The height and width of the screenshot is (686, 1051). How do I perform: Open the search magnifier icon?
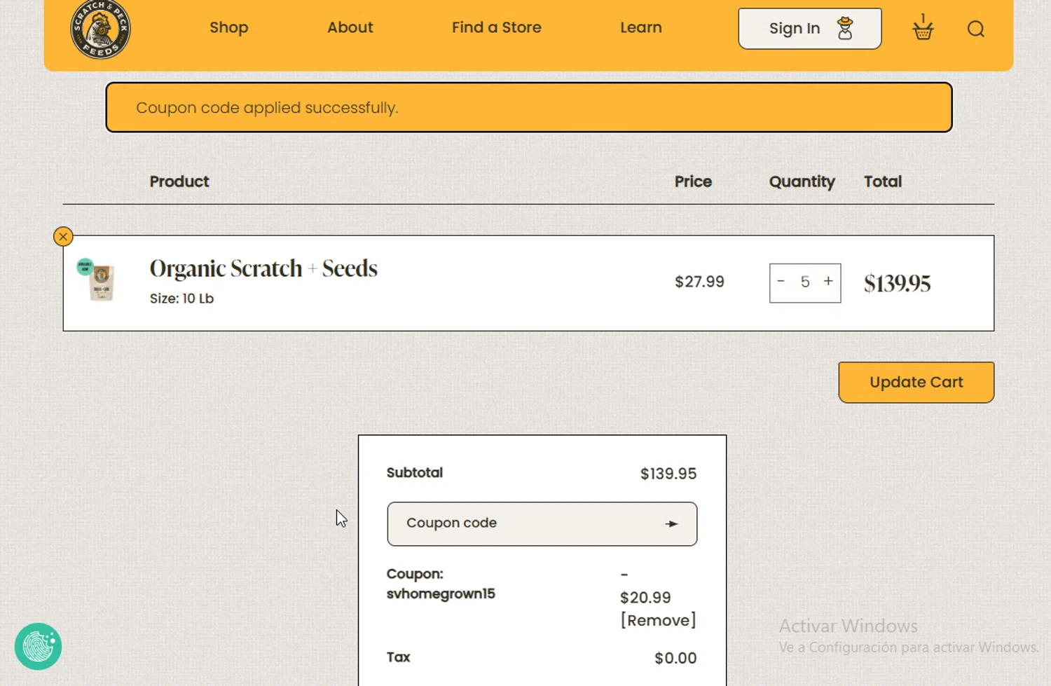click(x=976, y=29)
